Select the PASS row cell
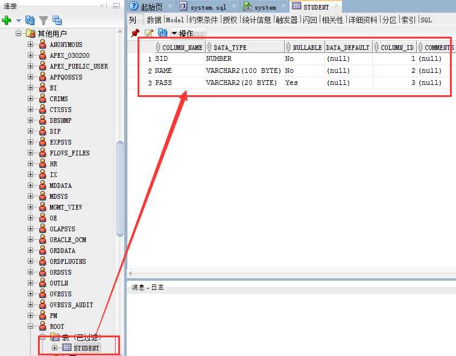This screenshot has width=456, height=356. tap(179, 83)
